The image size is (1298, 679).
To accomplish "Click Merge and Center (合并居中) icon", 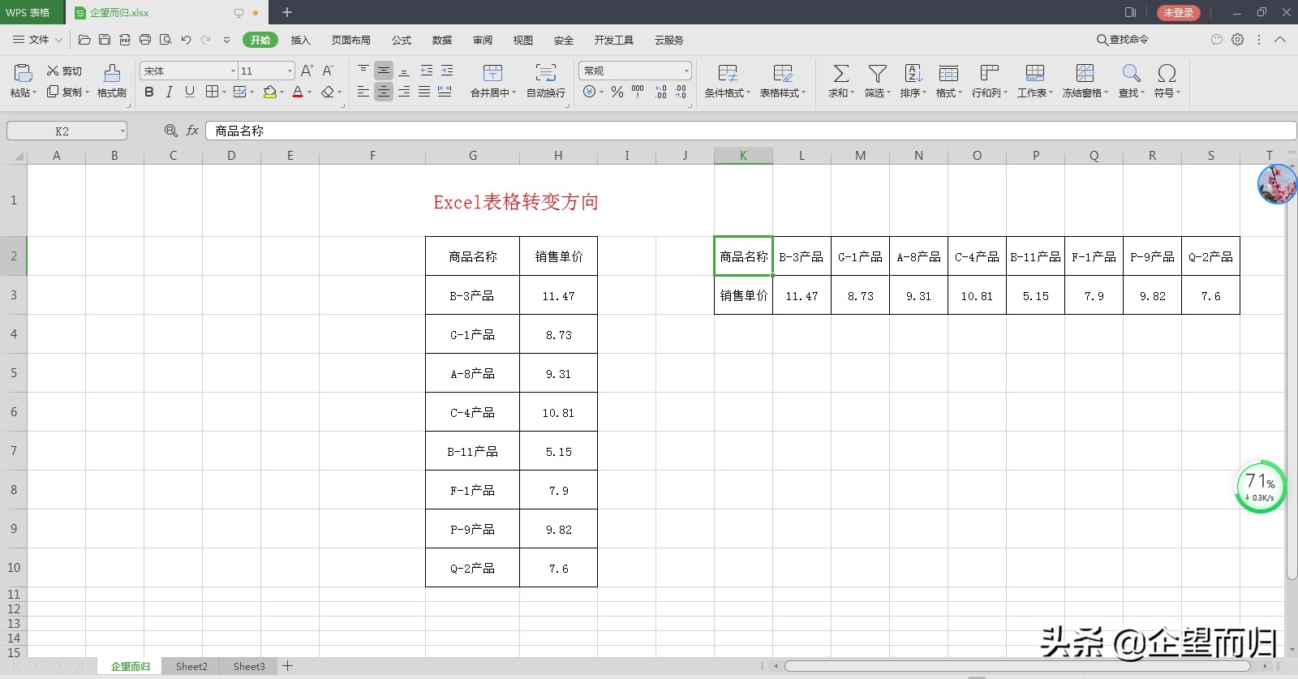I will (492, 73).
